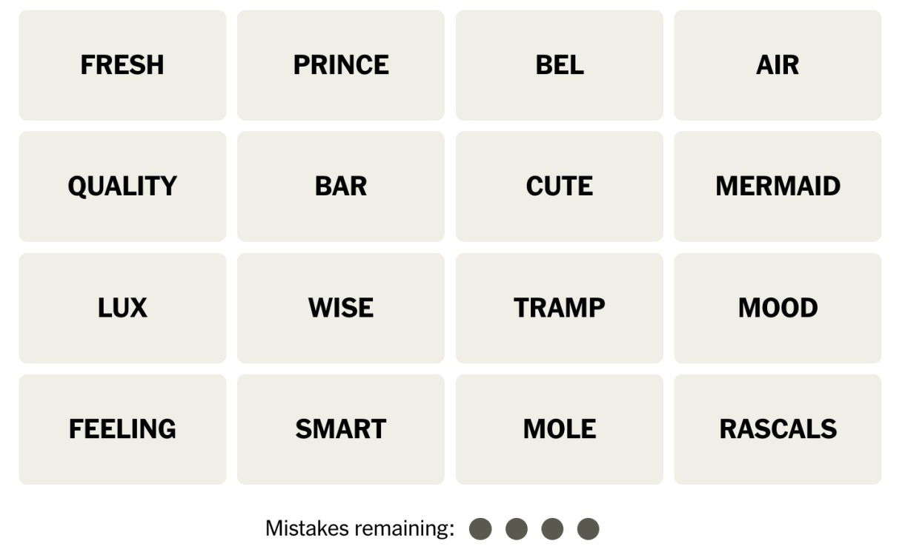This screenshot has width=908, height=555.
Task: Click the MOLE tile
Action: coord(560,429)
